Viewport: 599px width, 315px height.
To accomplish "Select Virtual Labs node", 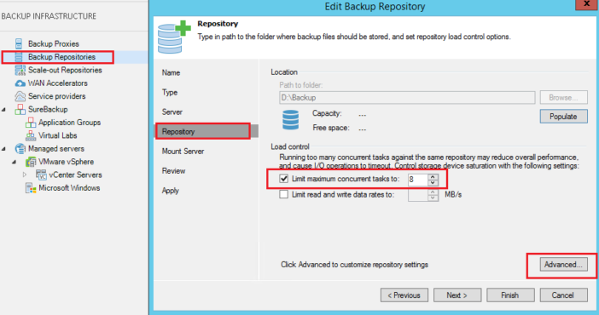I will point(58,135).
